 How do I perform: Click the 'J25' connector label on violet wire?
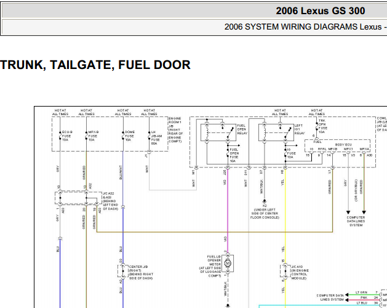[225, 172]
